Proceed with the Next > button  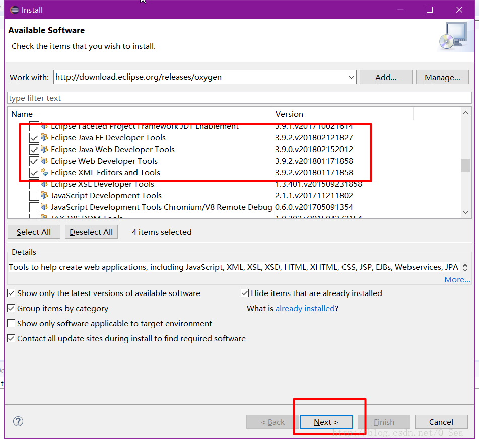[326, 422]
